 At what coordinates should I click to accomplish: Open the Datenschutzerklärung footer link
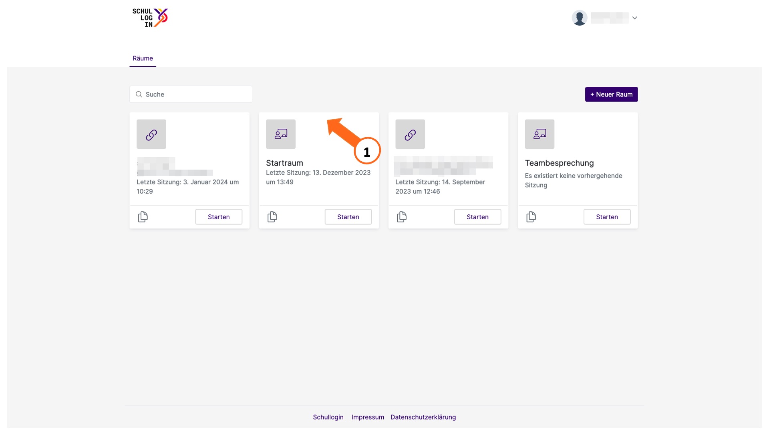point(423,417)
